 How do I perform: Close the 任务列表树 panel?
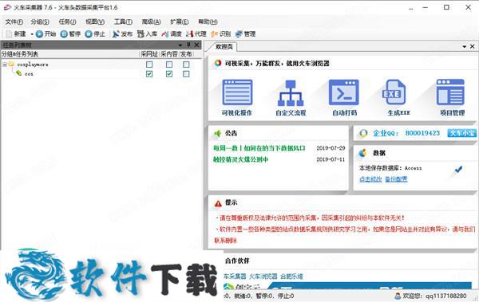pos(196,45)
